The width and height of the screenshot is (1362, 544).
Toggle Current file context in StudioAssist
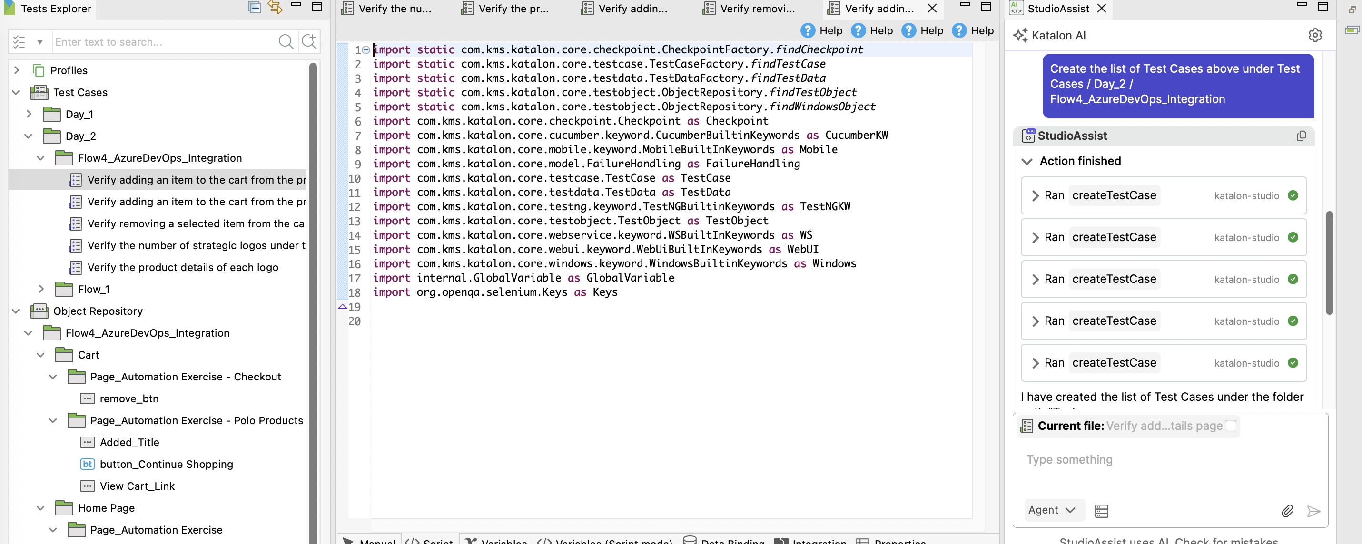(x=1232, y=425)
